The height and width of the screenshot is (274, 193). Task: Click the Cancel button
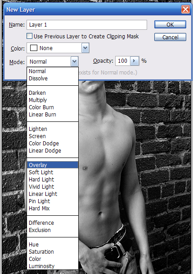coord(170,37)
